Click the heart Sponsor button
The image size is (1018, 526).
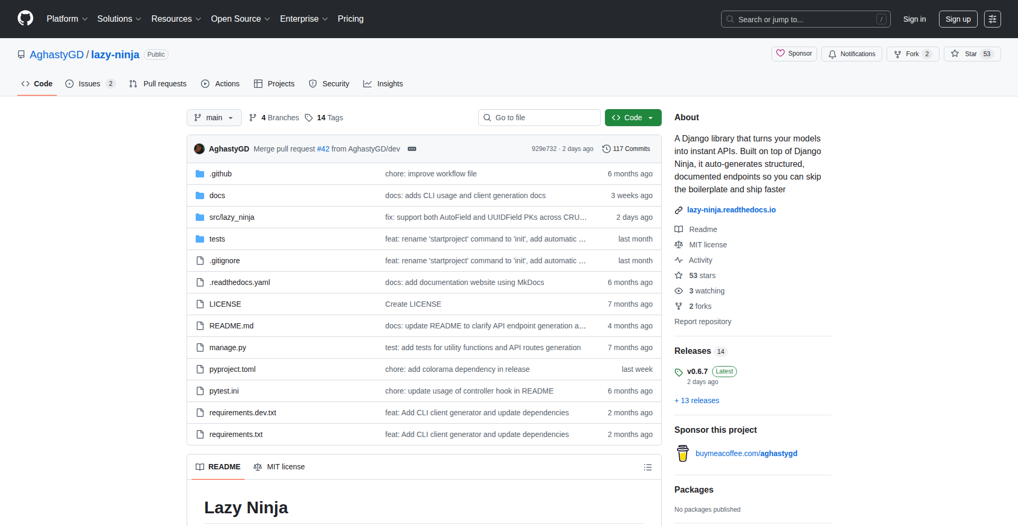coord(794,54)
